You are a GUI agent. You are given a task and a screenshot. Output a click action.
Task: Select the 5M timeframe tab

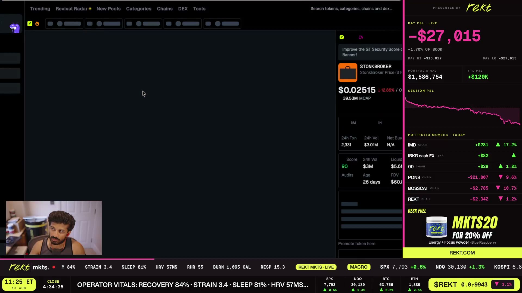coord(353,123)
